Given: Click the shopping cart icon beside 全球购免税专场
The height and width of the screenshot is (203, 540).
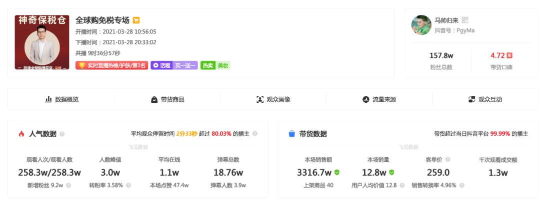Looking at the screenshot, I should (136, 20).
